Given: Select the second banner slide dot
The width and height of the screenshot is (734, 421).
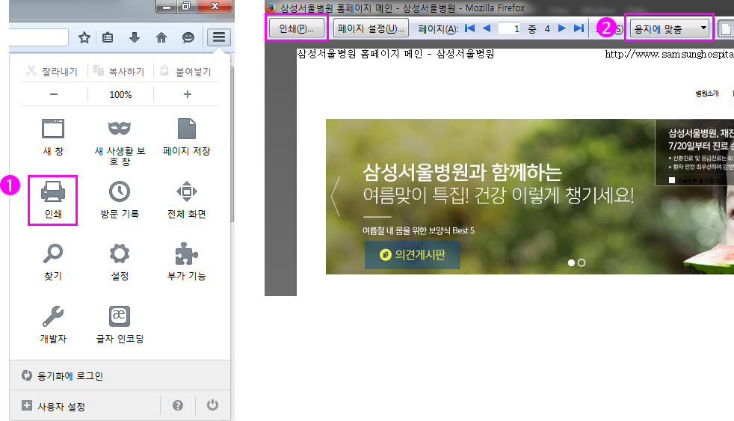Looking at the screenshot, I should click(x=582, y=262).
